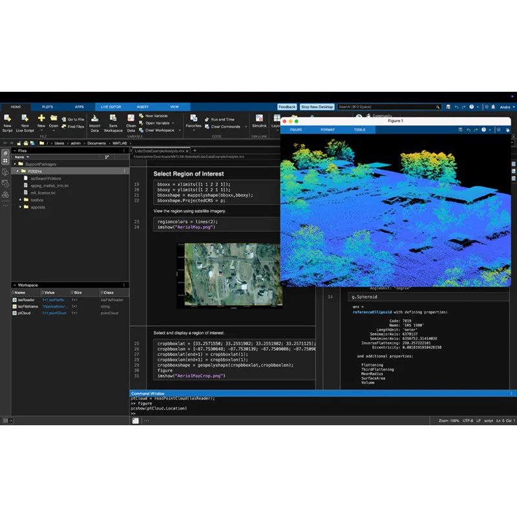Click the Open folder icon
517x517 pixels.
54,118
